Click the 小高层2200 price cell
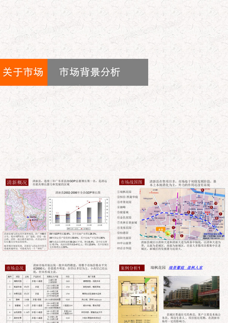Image resolution: width=228 pixels, height=323 pixels. 68,305
